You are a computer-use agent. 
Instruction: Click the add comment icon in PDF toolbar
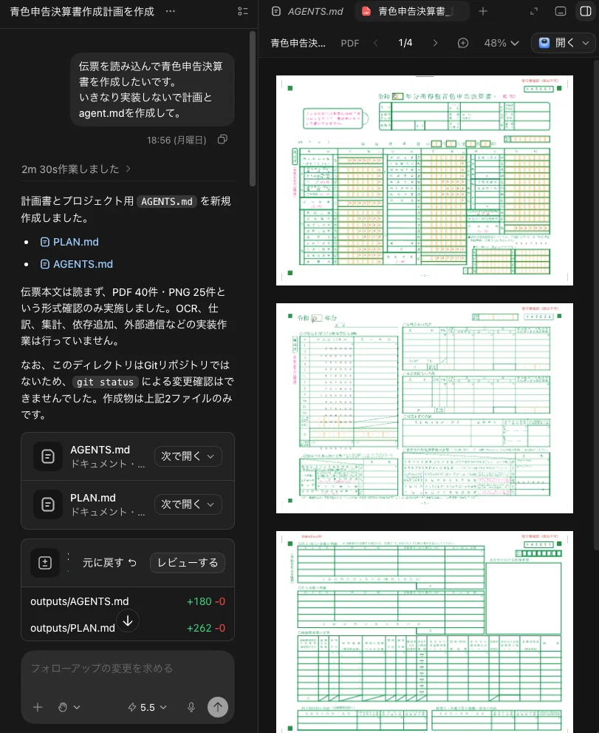click(x=462, y=43)
